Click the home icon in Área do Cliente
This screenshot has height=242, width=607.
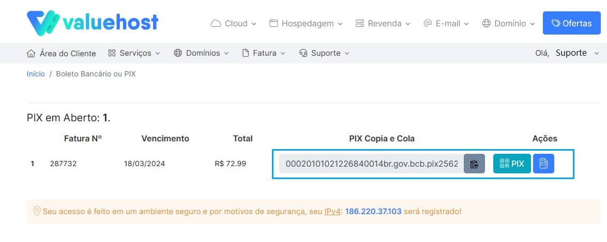(31, 53)
